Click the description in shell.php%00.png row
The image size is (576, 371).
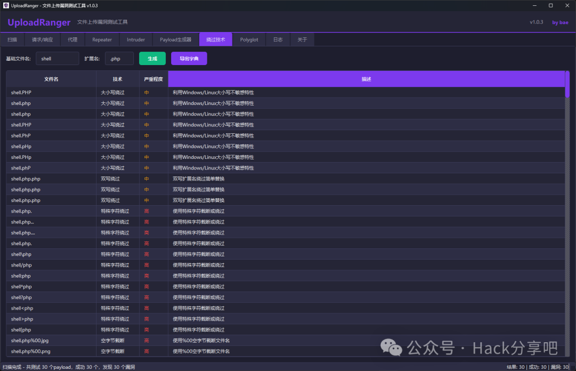point(201,351)
